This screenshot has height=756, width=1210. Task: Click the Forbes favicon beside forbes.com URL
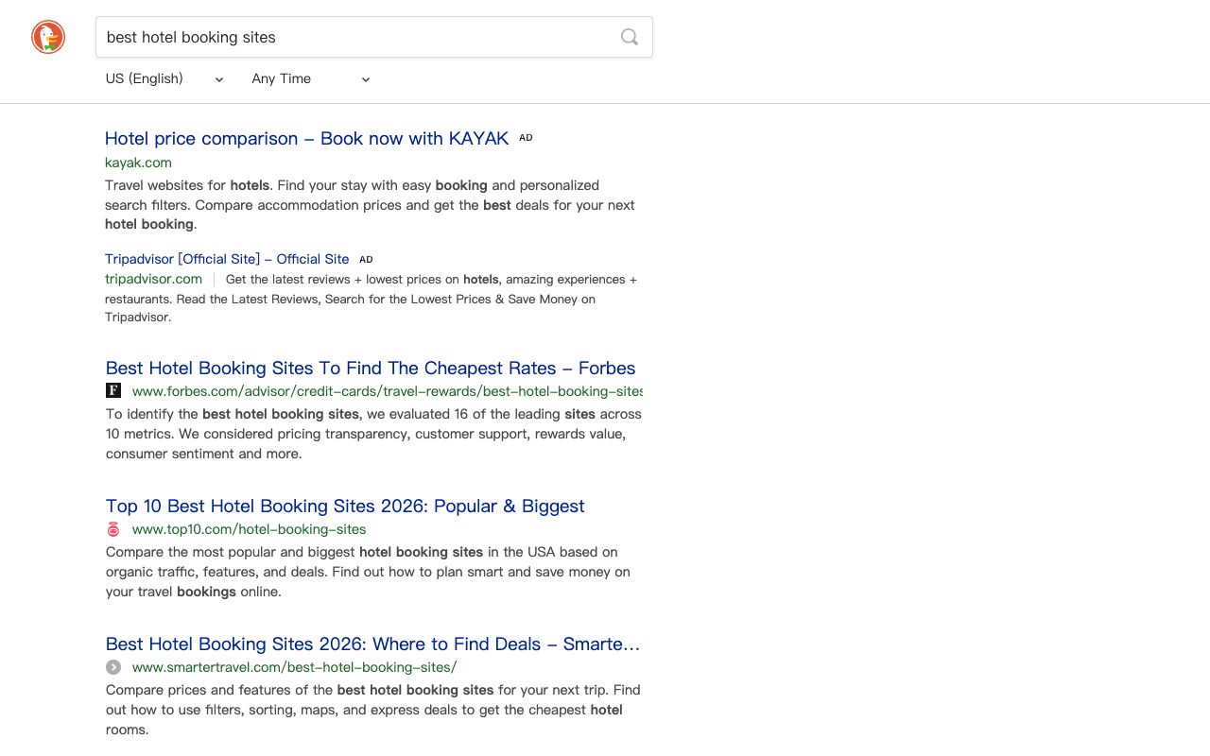coord(113,390)
